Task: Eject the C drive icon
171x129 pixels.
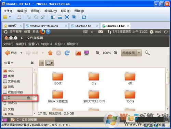Action: (x=28, y=98)
